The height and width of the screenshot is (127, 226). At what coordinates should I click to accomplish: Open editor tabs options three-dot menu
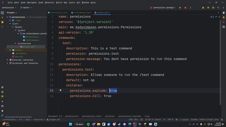[x=218, y=13]
